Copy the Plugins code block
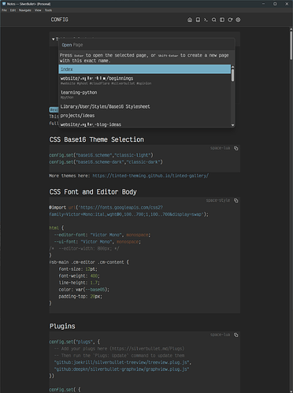293x393 pixels. 236,335
